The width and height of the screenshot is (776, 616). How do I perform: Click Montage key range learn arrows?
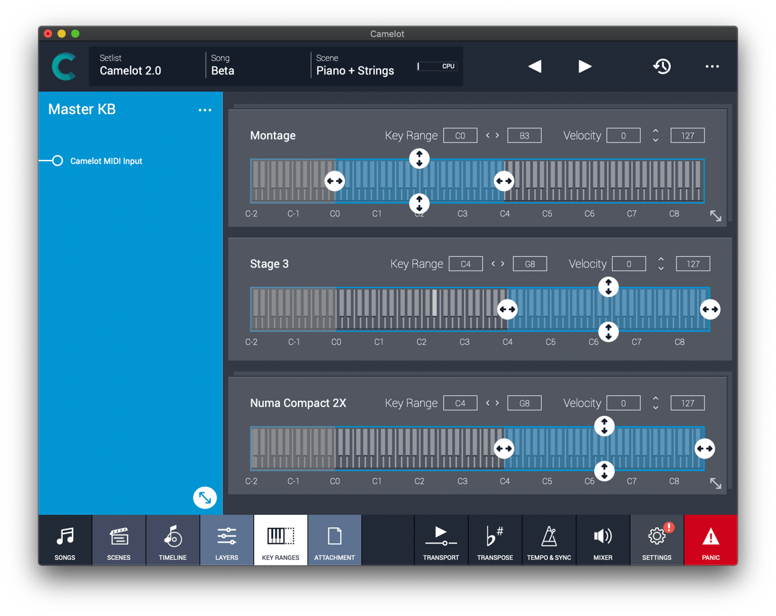493,136
